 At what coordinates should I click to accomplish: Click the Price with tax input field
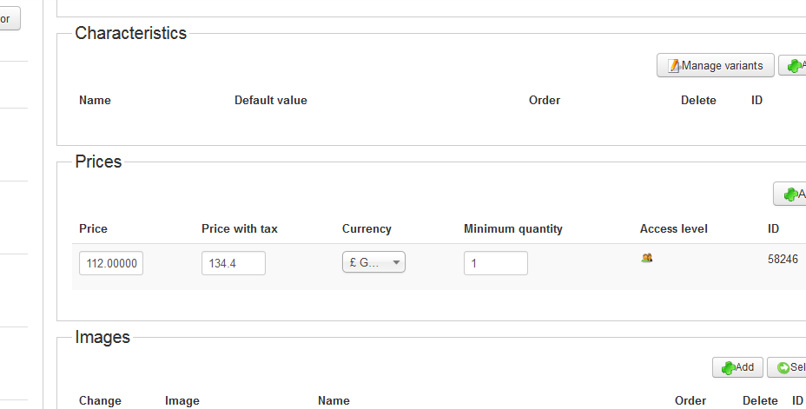(234, 263)
